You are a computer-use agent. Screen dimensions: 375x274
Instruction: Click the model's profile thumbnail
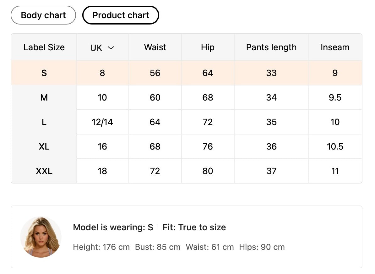[x=41, y=237]
